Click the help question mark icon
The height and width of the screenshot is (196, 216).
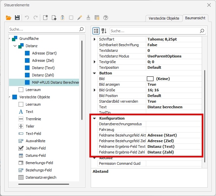[106, 18]
